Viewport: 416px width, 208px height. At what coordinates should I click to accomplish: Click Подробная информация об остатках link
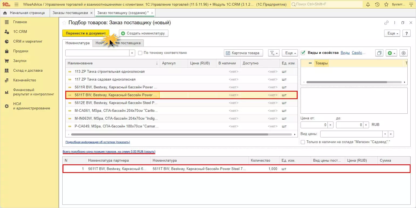click(x=97, y=142)
